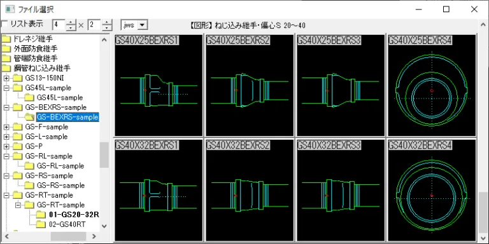Click the tree scroll down arrow
This screenshot has width=489, height=244.
pyautogui.click(x=104, y=226)
